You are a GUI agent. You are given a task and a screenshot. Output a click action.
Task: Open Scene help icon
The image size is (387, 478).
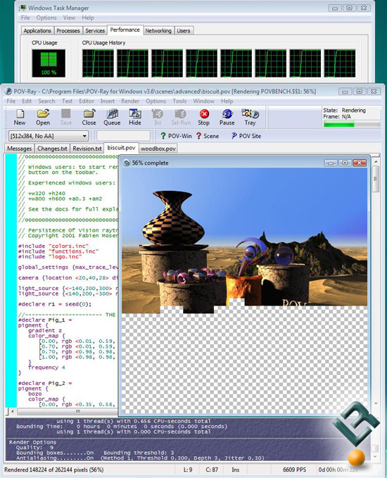pos(207,136)
